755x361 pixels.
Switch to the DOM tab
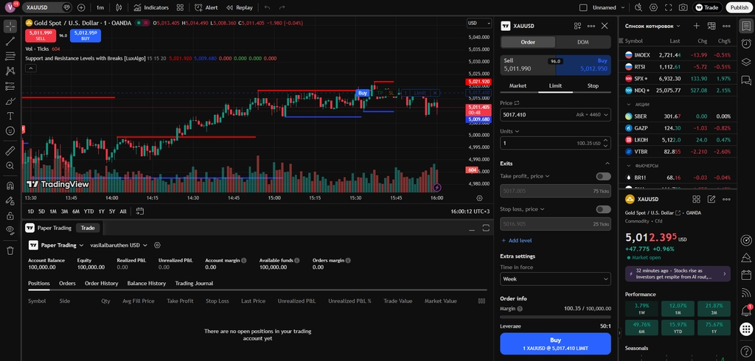[x=582, y=42]
